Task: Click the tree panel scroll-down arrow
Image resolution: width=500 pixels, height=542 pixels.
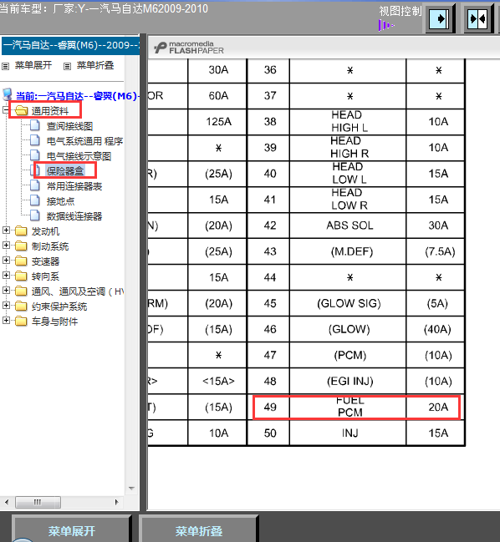Action: tap(131, 488)
